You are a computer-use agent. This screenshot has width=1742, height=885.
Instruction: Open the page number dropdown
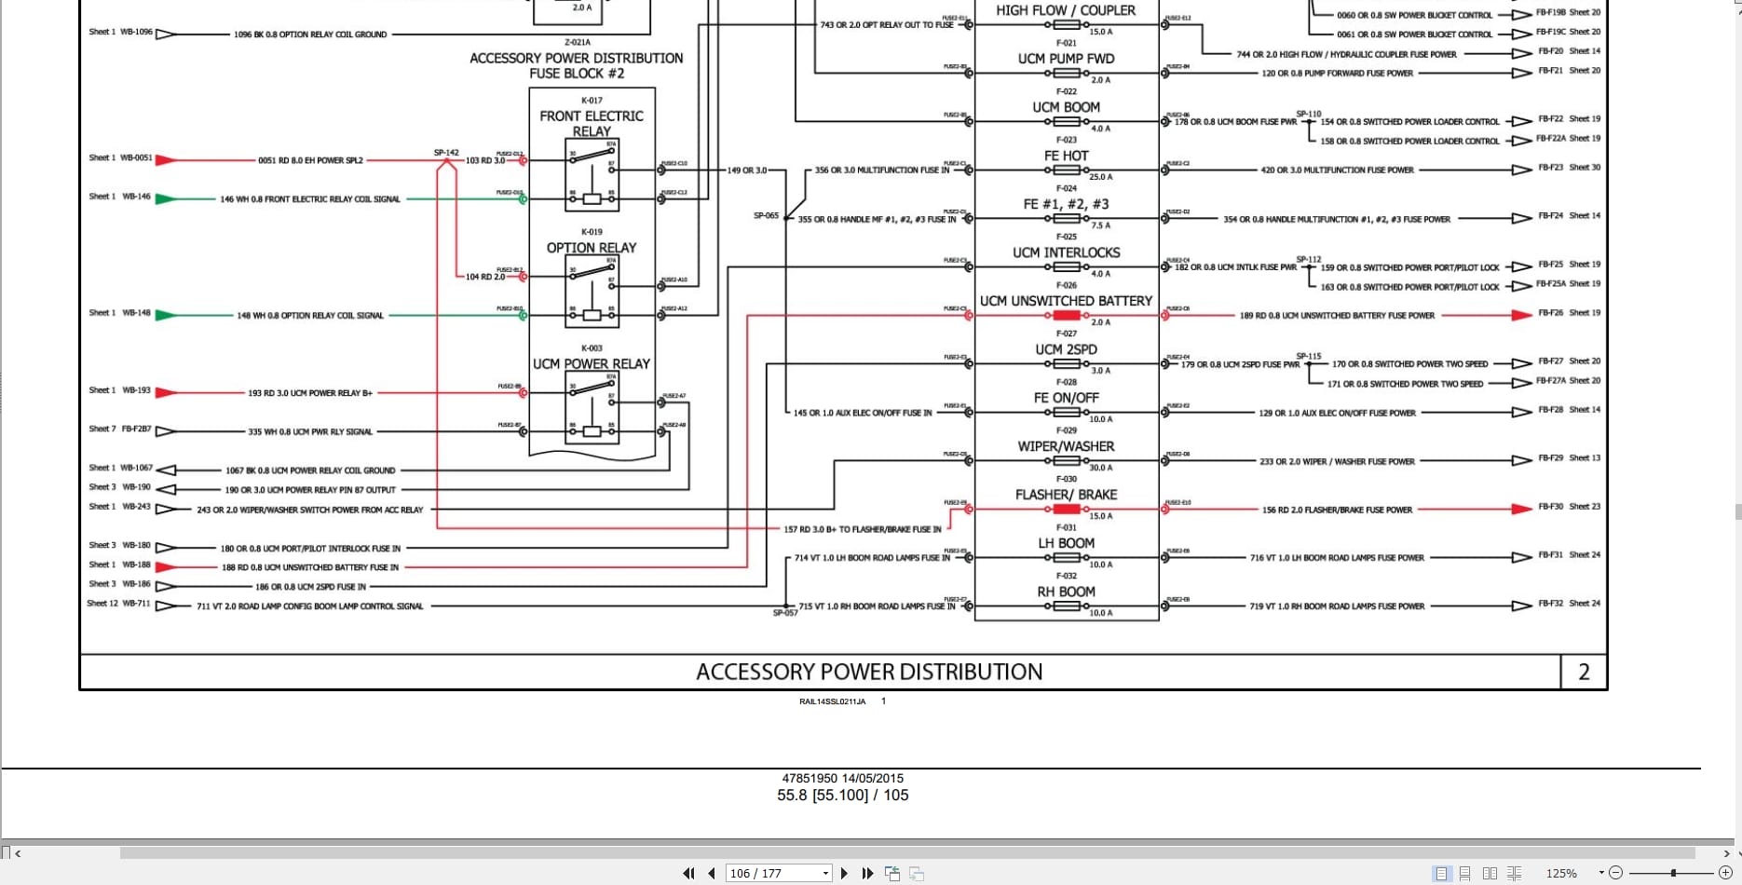pos(825,874)
